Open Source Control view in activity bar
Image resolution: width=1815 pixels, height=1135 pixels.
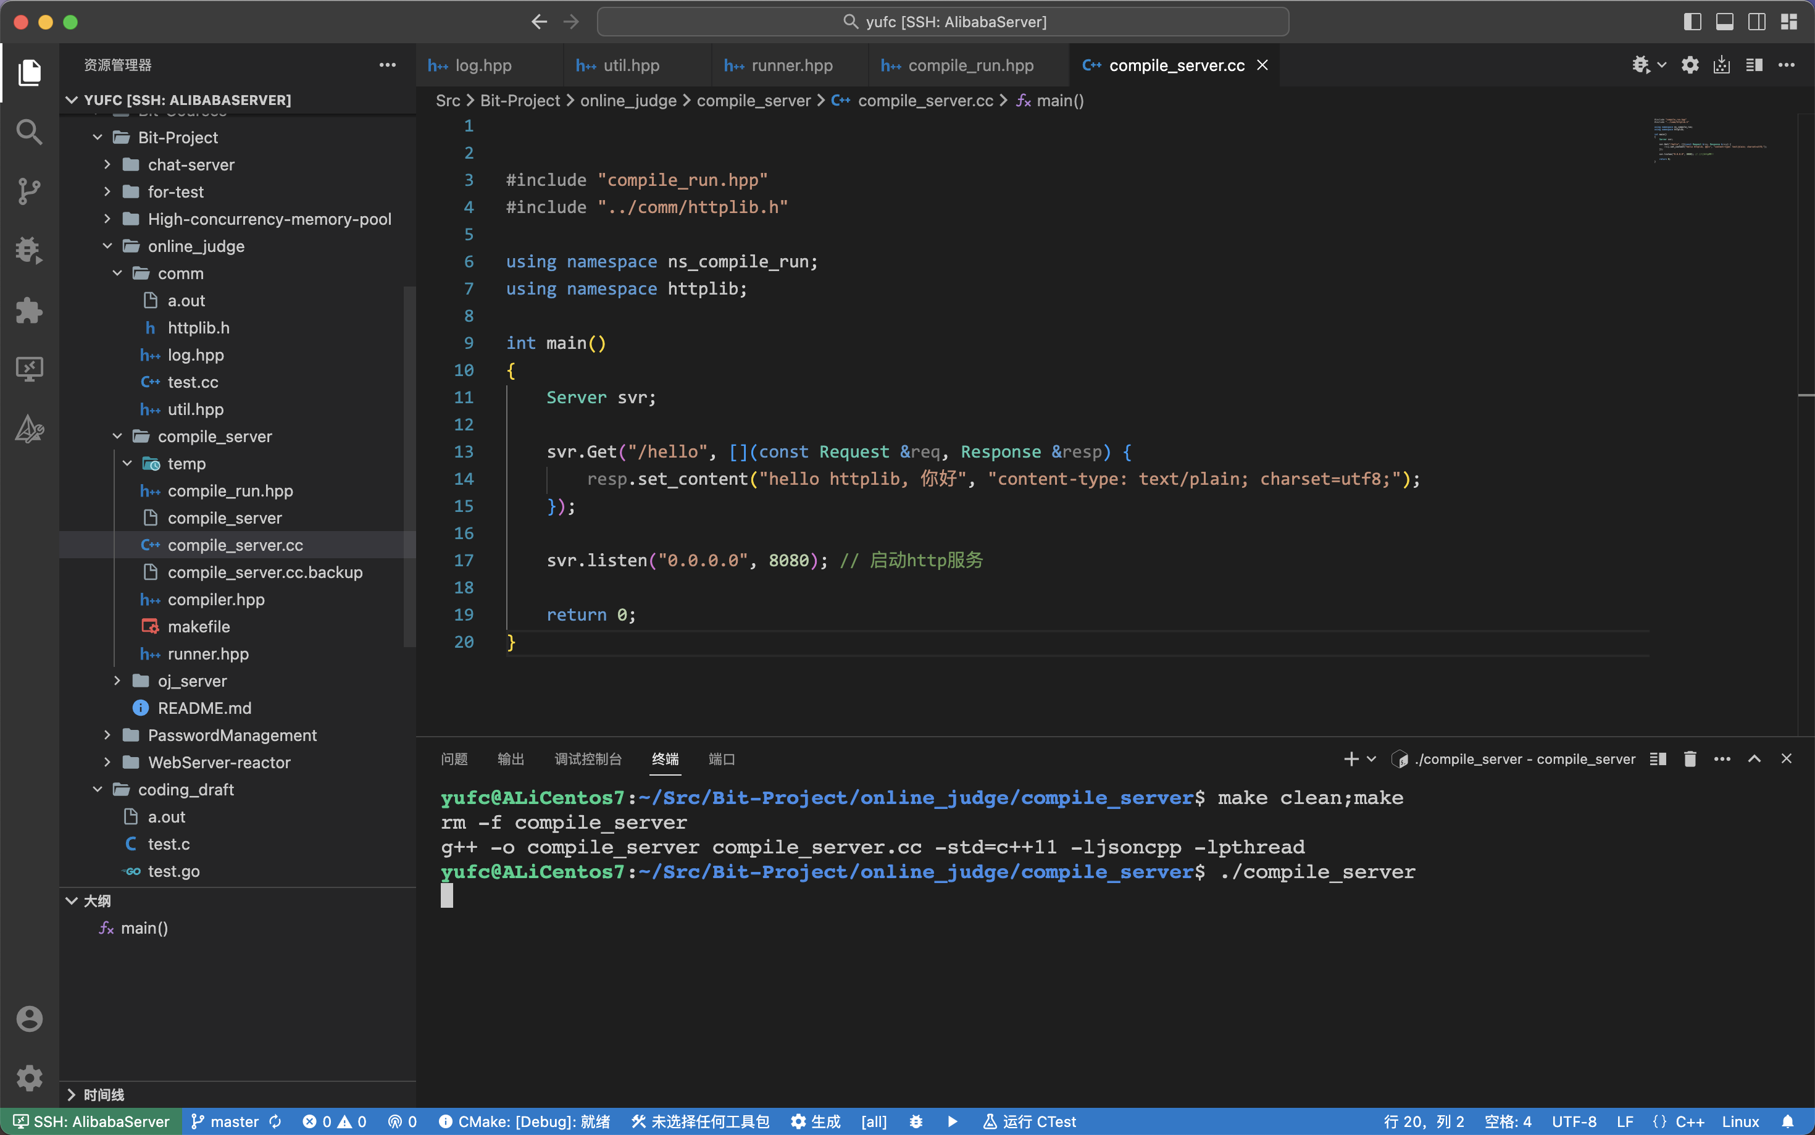coord(29,191)
